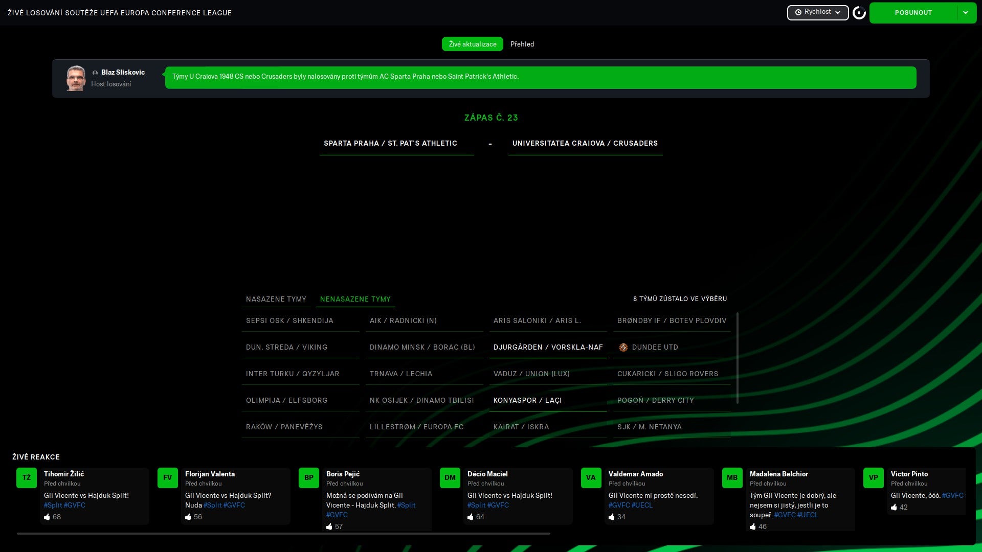
Task: Click SEPSI OSK / SHKENDIJA entry
Action: tap(300, 320)
